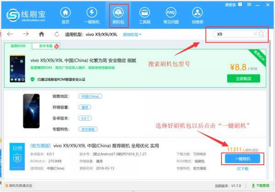Screen dimensions: 275x192
Task: Click the 线刷包 ROM format value
Action: tap(199, 161)
